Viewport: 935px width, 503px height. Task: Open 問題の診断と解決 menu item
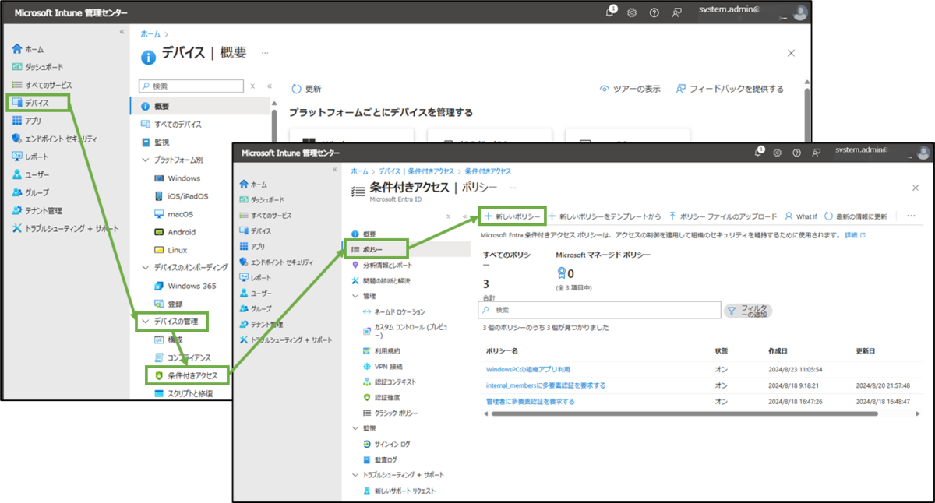coord(380,280)
